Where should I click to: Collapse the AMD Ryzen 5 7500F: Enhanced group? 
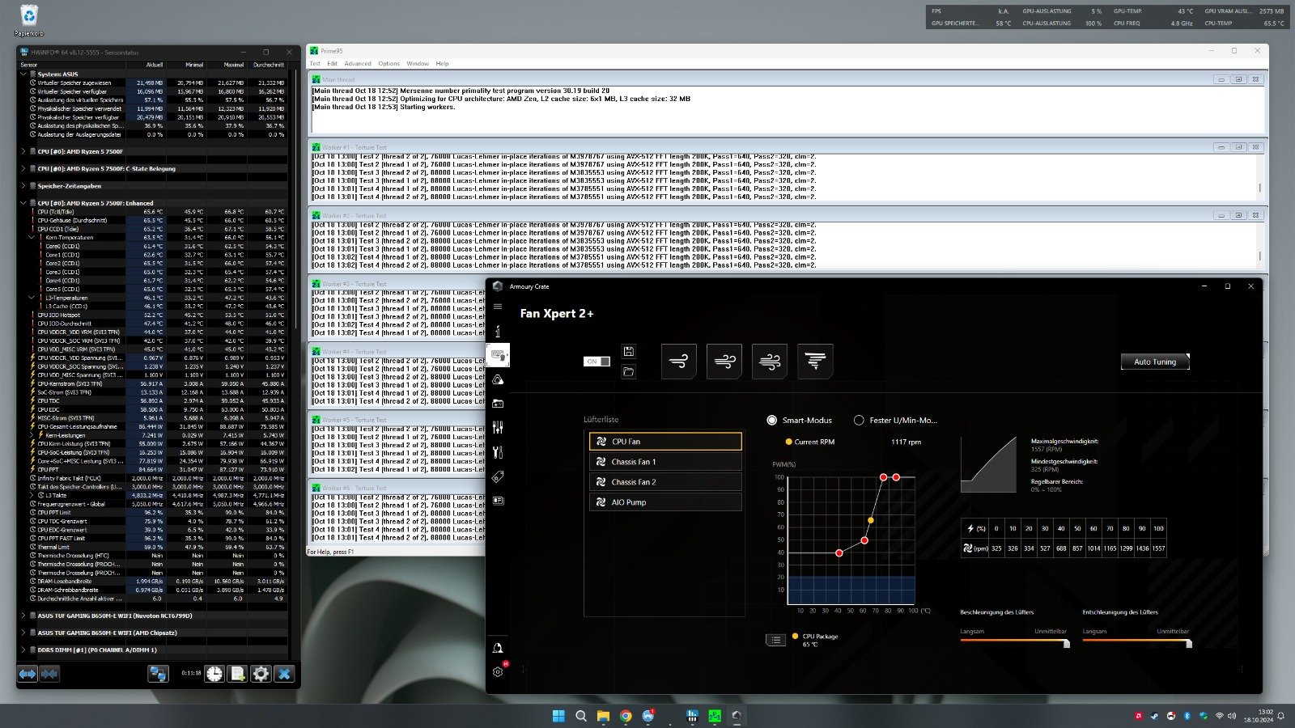[23, 203]
